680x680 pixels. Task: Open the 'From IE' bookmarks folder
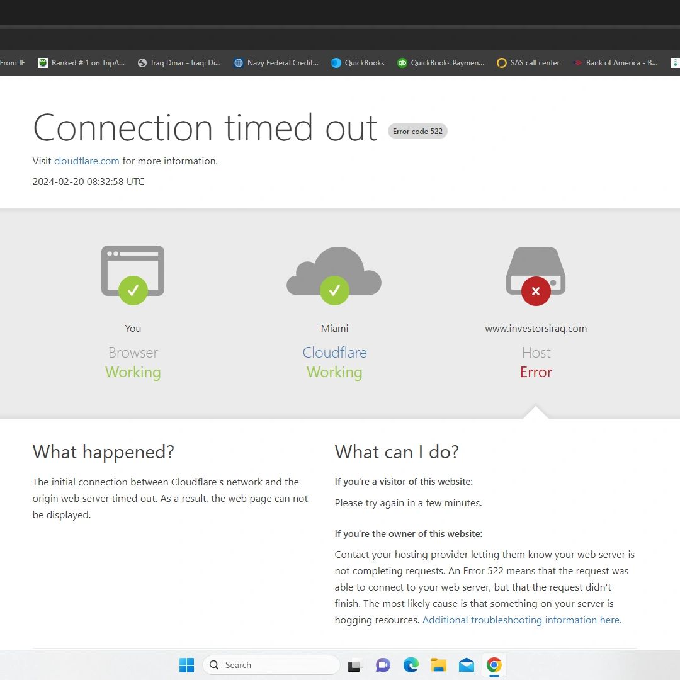(12, 63)
